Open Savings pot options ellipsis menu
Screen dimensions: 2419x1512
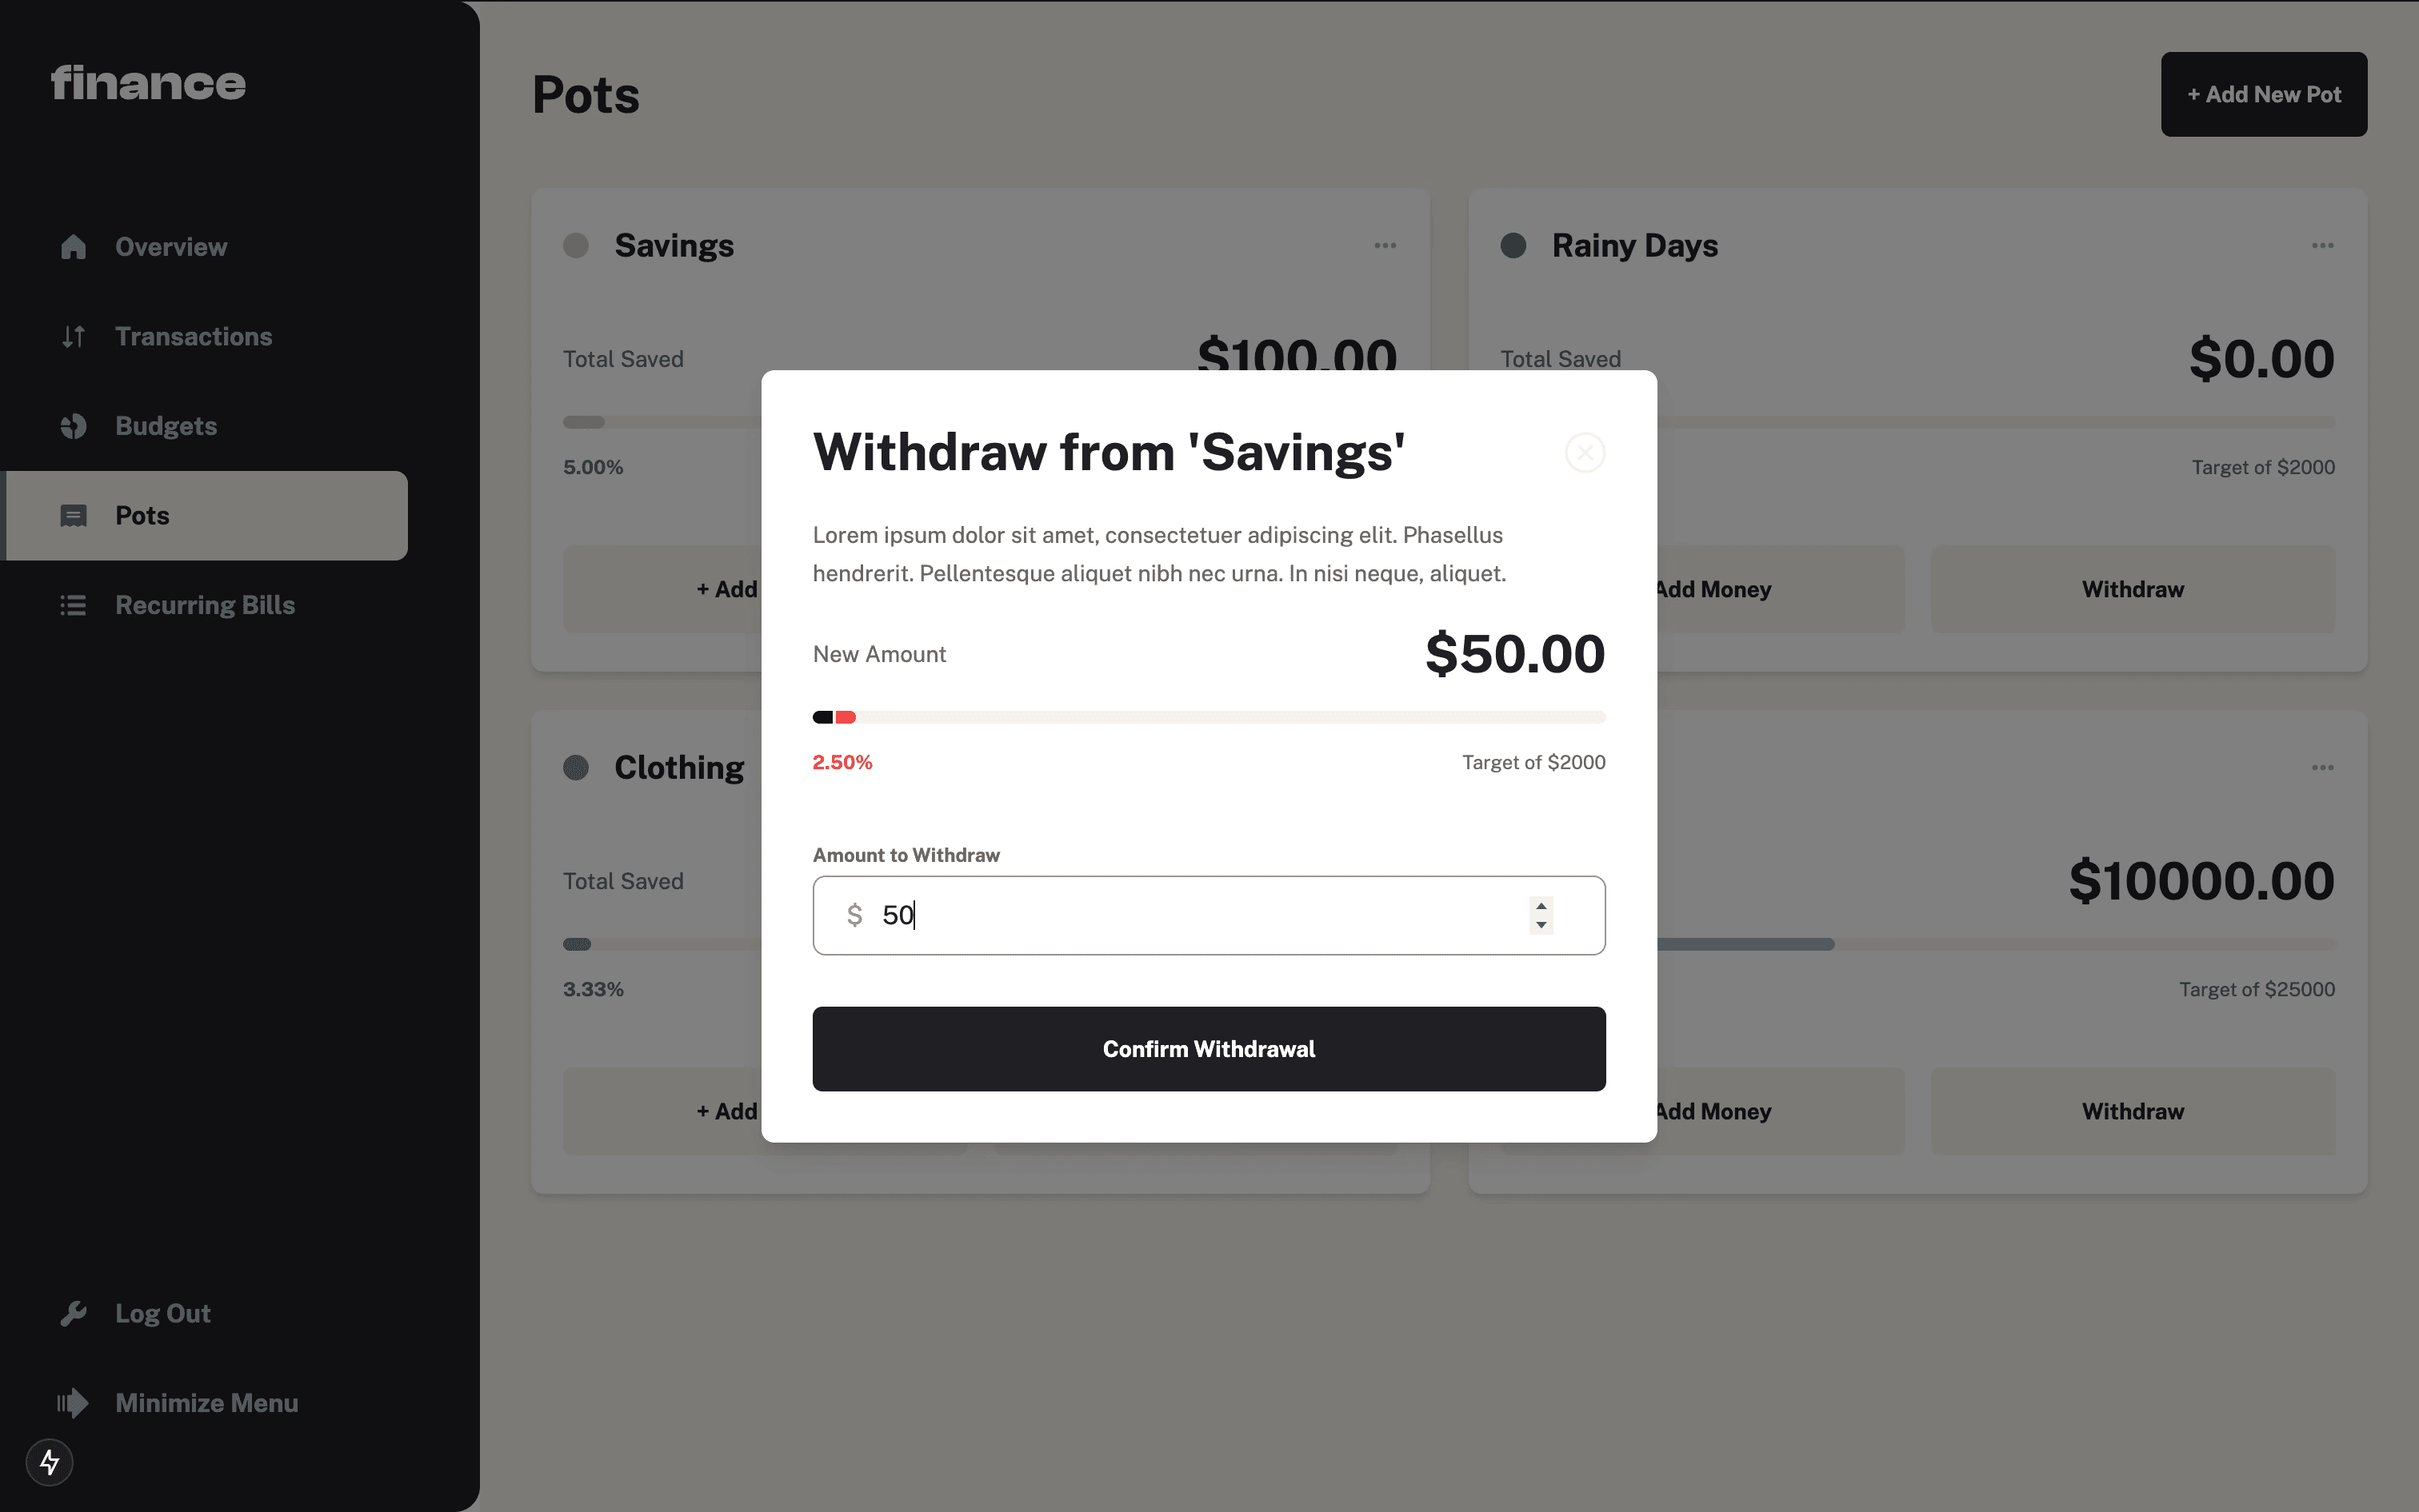tap(1385, 246)
